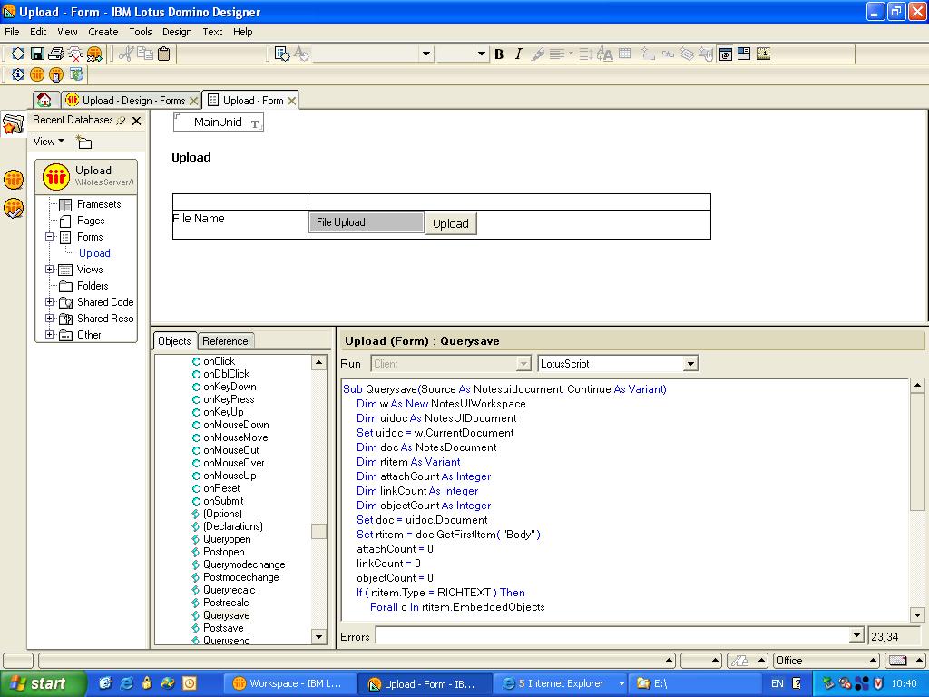Expand the Other tree node
This screenshot has width=929, height=697.
[50, 334]
